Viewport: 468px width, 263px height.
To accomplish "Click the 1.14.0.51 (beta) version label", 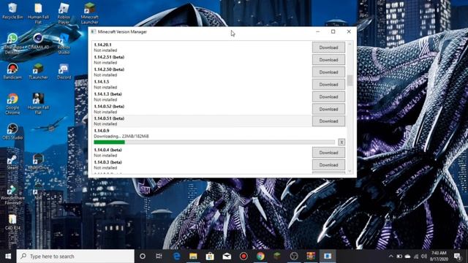I will pyautogui.click(x=109, y=118).
